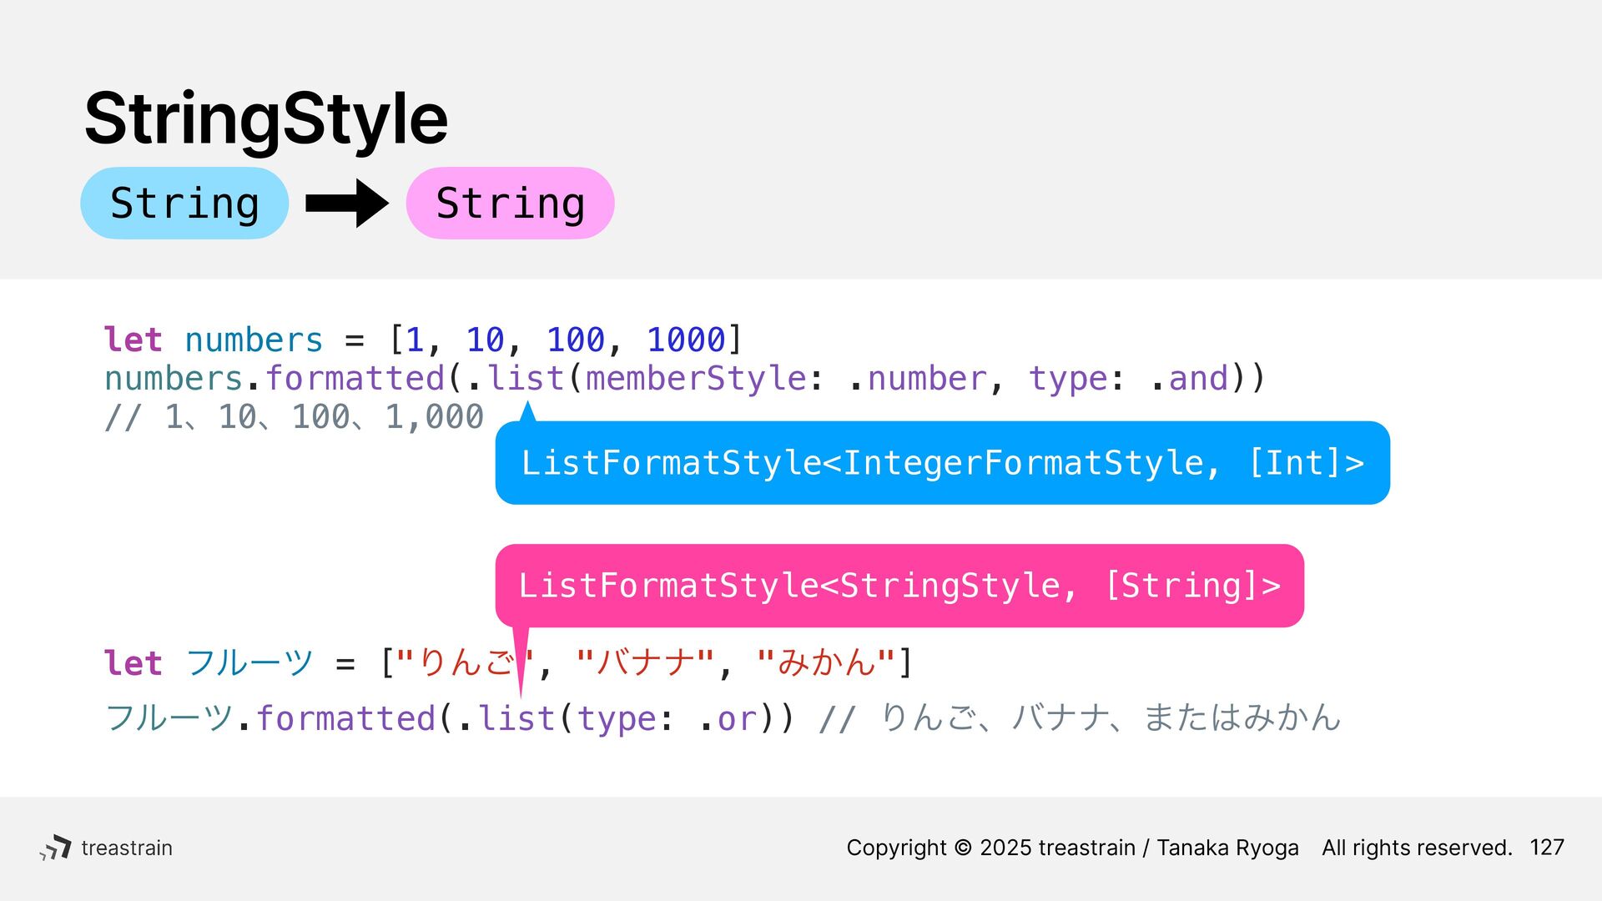Click the numbers.formatted(.list(memberStyle…)) code line

685,379
